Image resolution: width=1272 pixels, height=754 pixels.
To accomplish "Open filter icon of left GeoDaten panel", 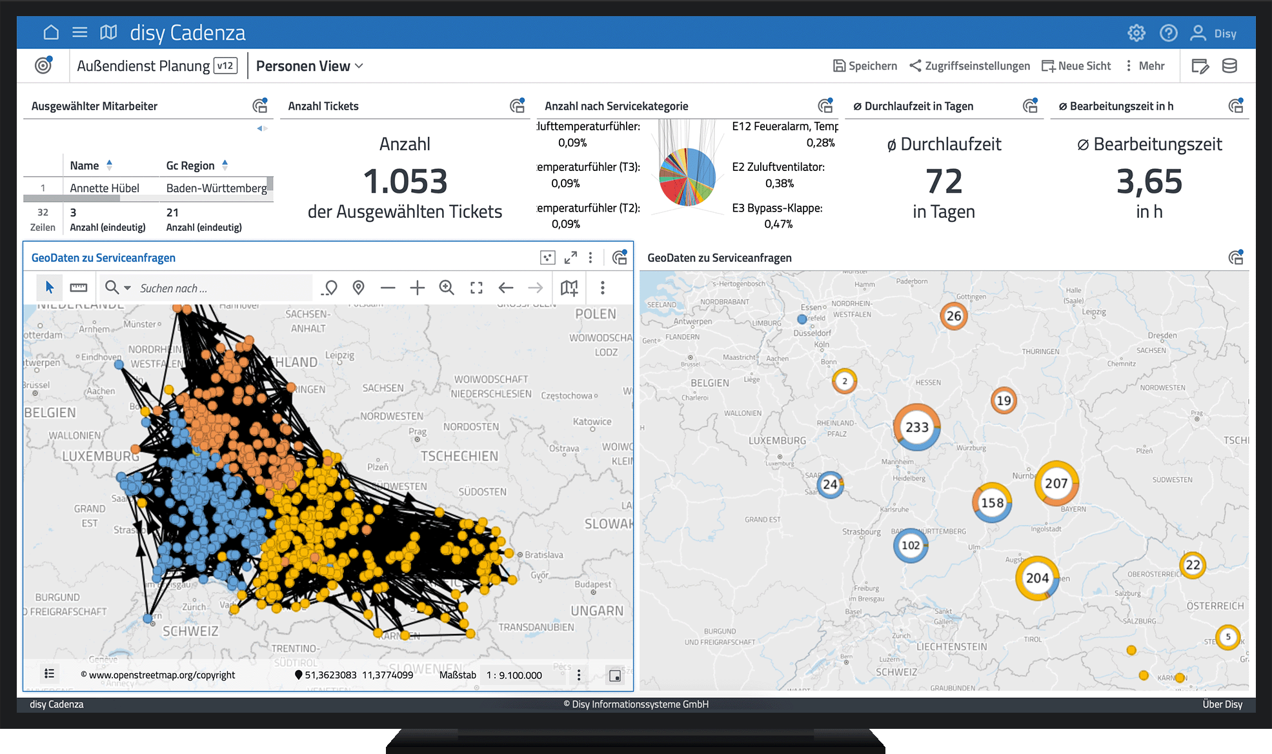I will tap(620, 257).
